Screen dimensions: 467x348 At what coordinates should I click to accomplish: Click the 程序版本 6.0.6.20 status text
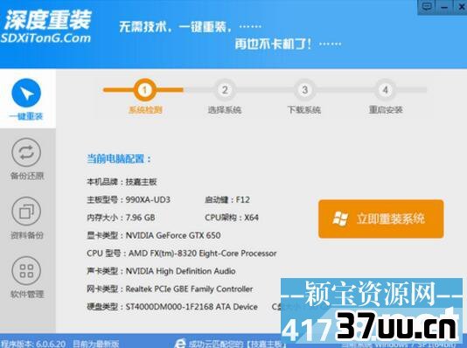click(32, 345)
